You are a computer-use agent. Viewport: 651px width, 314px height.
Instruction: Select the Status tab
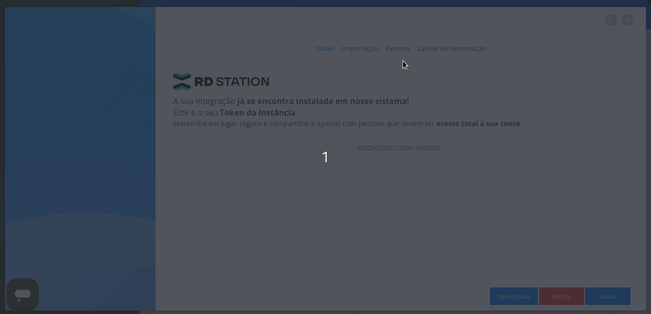(x=325, y=48)
